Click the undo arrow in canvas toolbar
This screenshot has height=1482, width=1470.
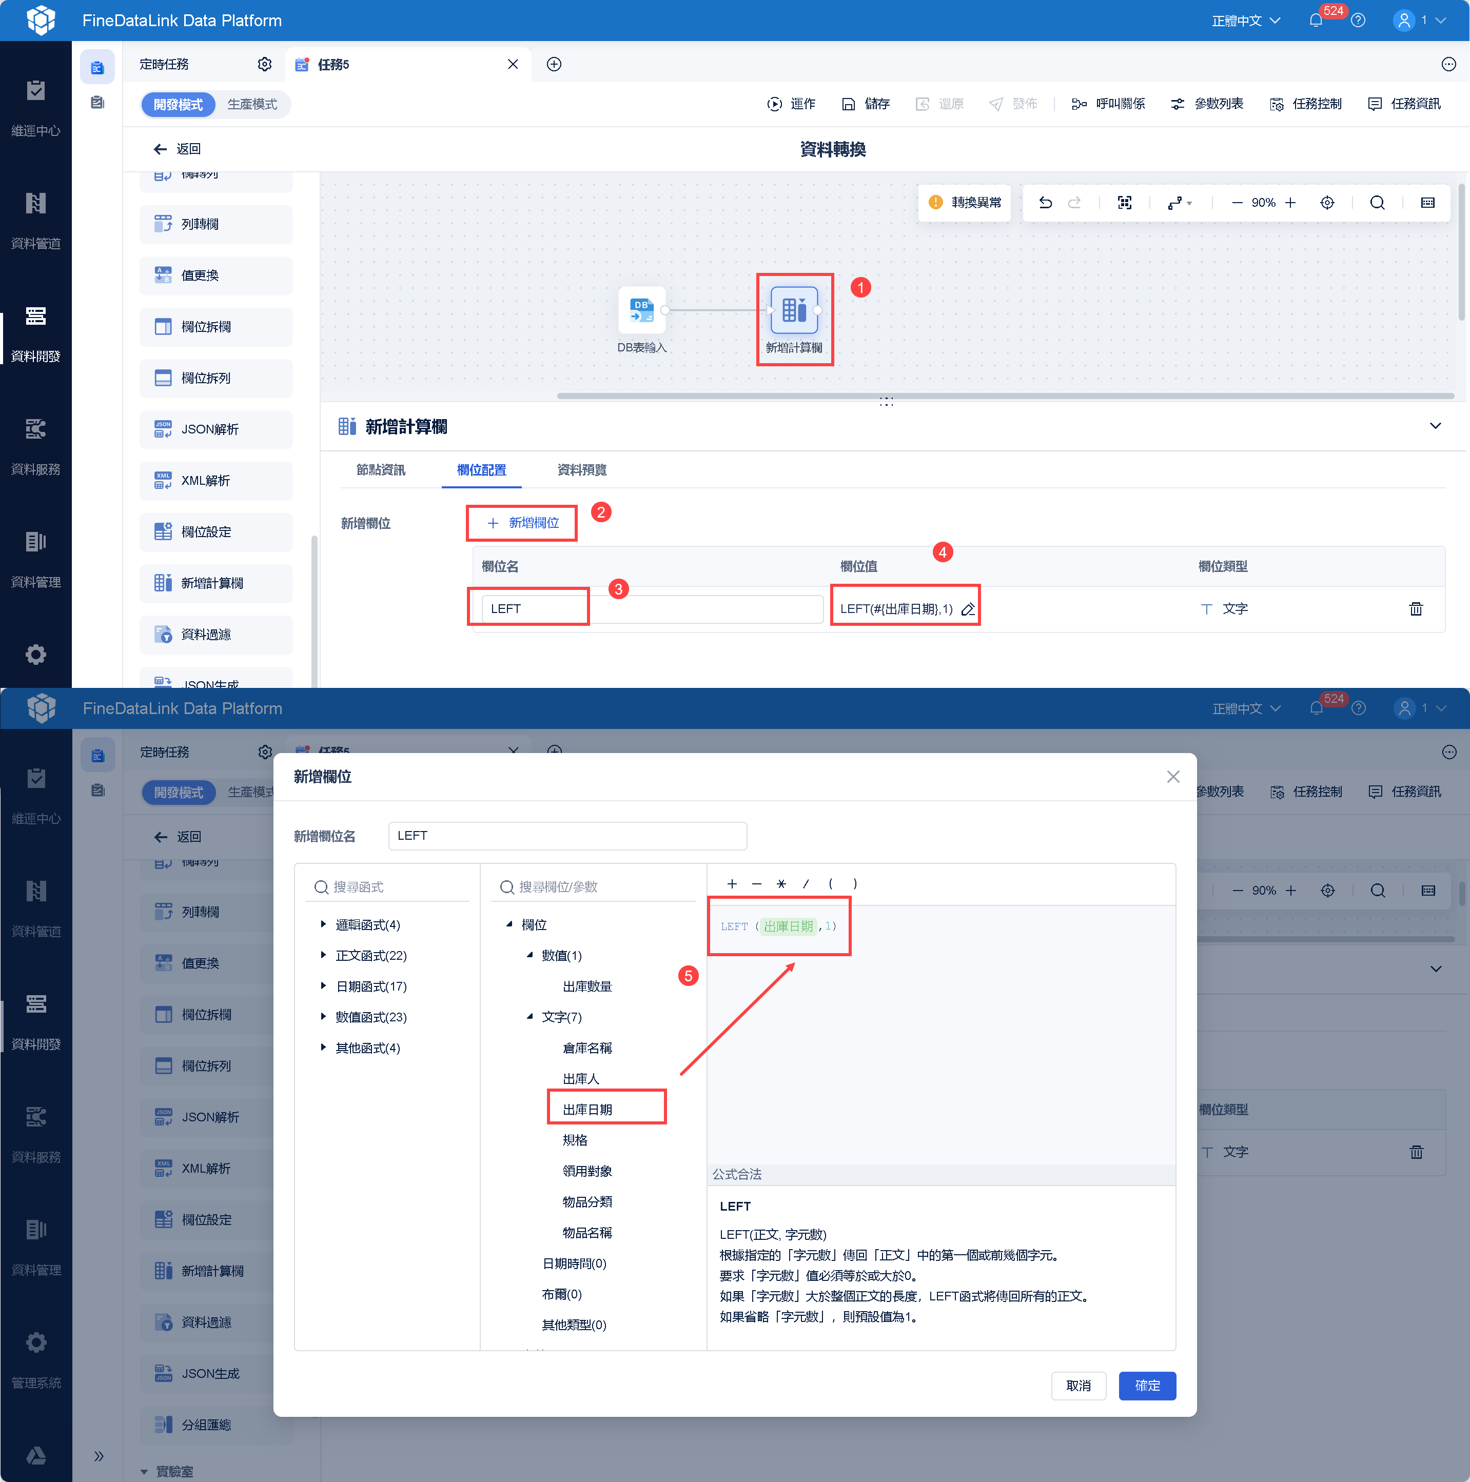click(x=1045, y=203)
